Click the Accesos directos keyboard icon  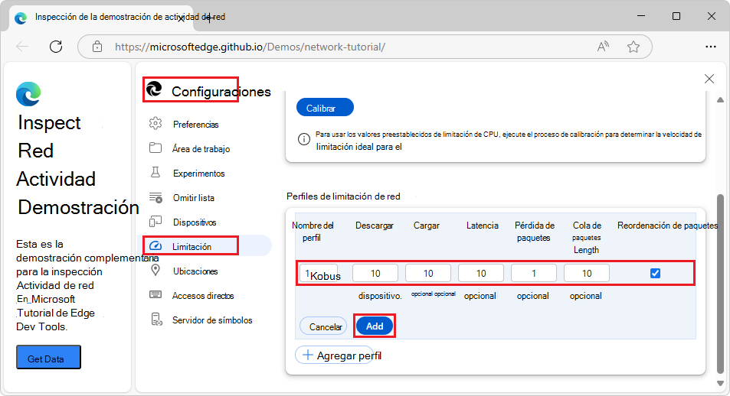point(155,294)
